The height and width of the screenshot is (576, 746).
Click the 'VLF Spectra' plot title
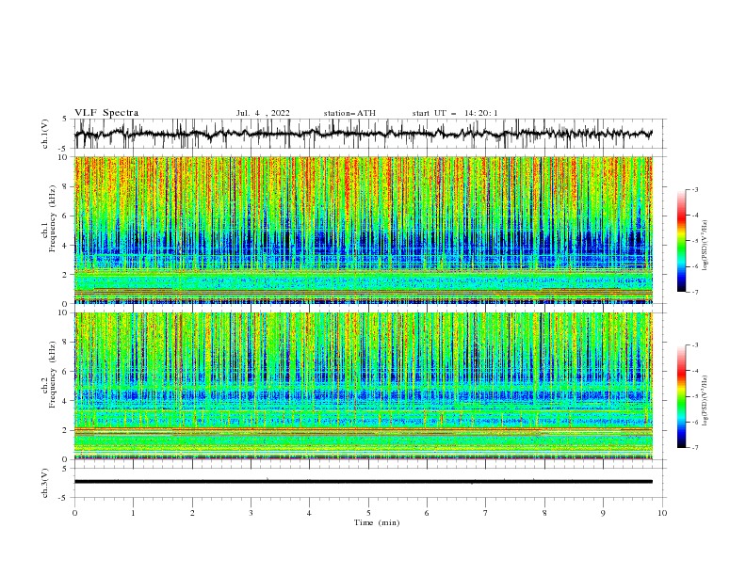coord(106,113)
